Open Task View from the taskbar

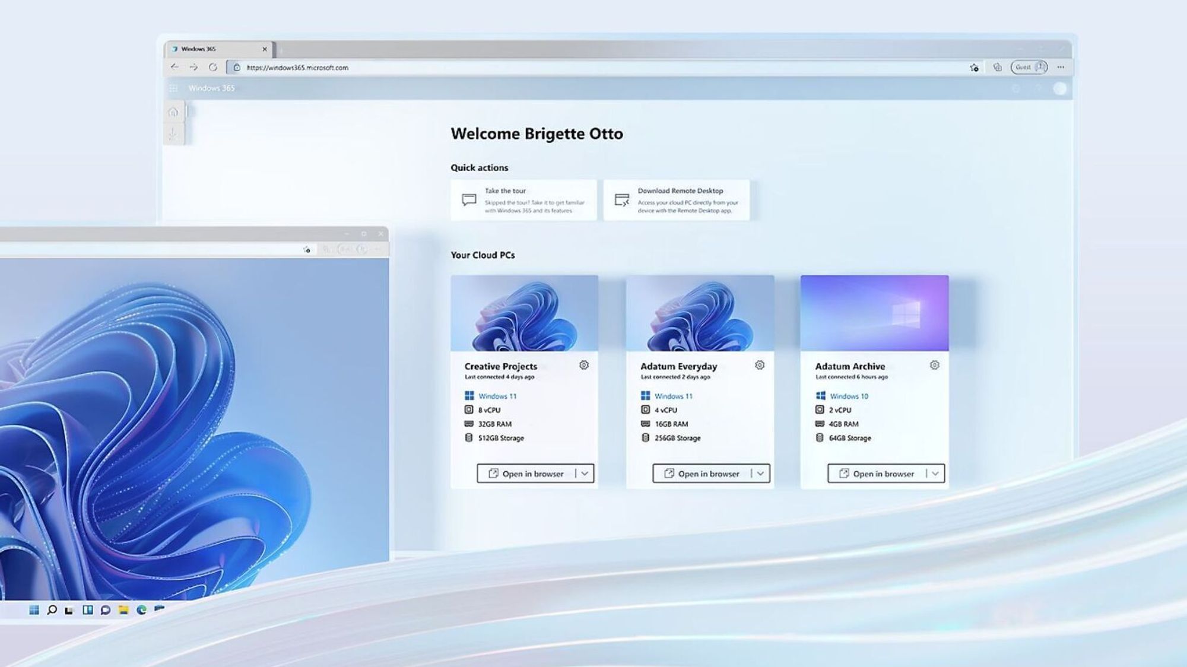coord(69,610)
